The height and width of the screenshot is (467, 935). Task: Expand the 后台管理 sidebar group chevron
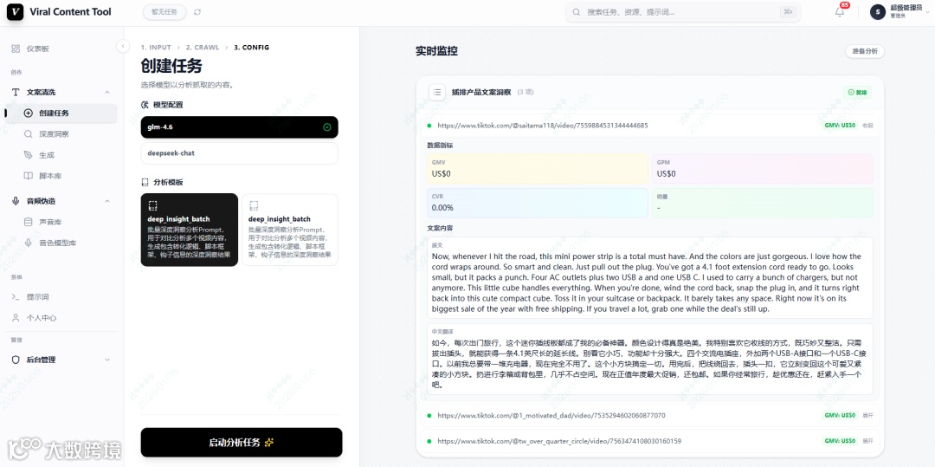click(x=107, y=360)
